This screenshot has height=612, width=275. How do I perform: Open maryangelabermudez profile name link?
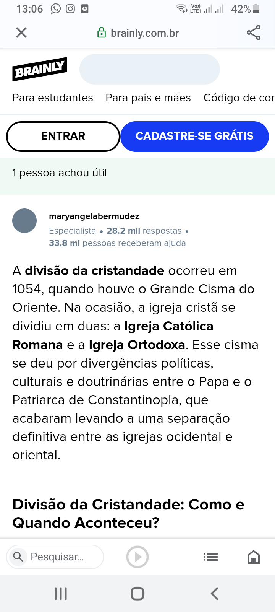point(94,216)
